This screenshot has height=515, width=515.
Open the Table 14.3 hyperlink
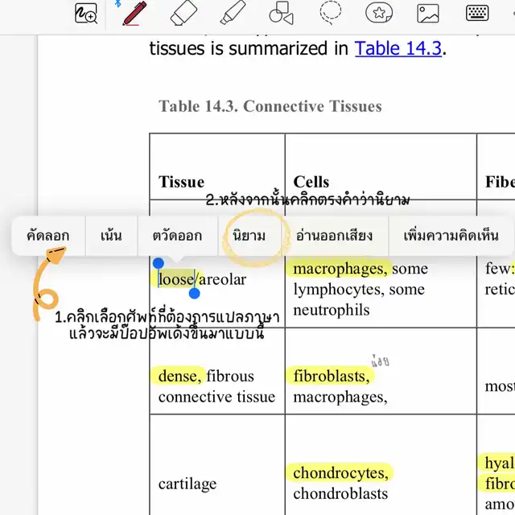point(398,48)
